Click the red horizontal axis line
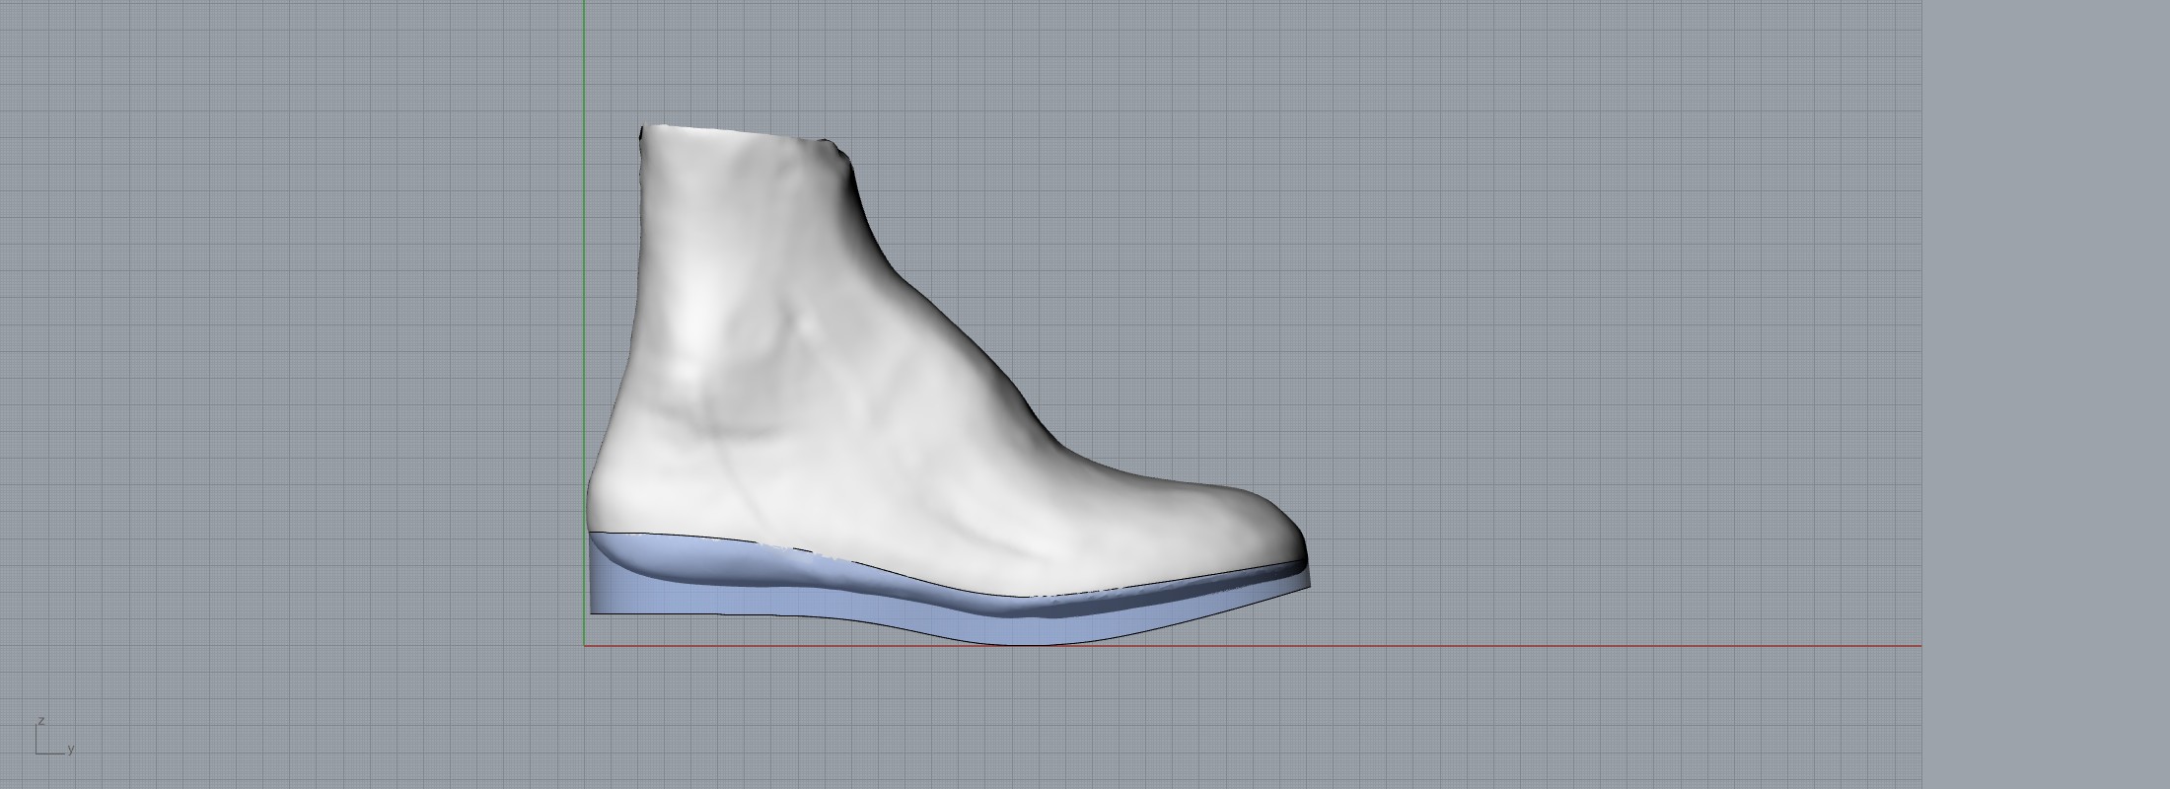 coord(1480,646)
